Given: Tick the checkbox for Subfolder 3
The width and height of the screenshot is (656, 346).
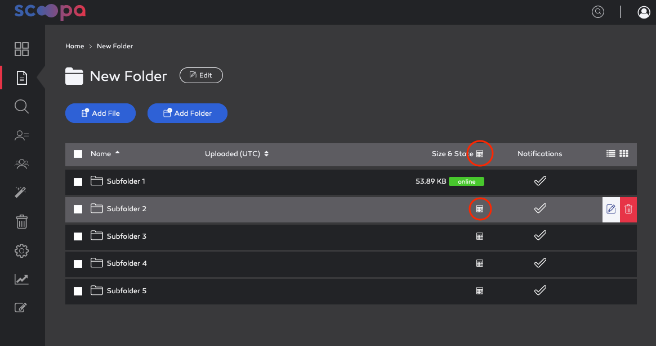Looking at the screenshot, I should [x=78, y=236].
